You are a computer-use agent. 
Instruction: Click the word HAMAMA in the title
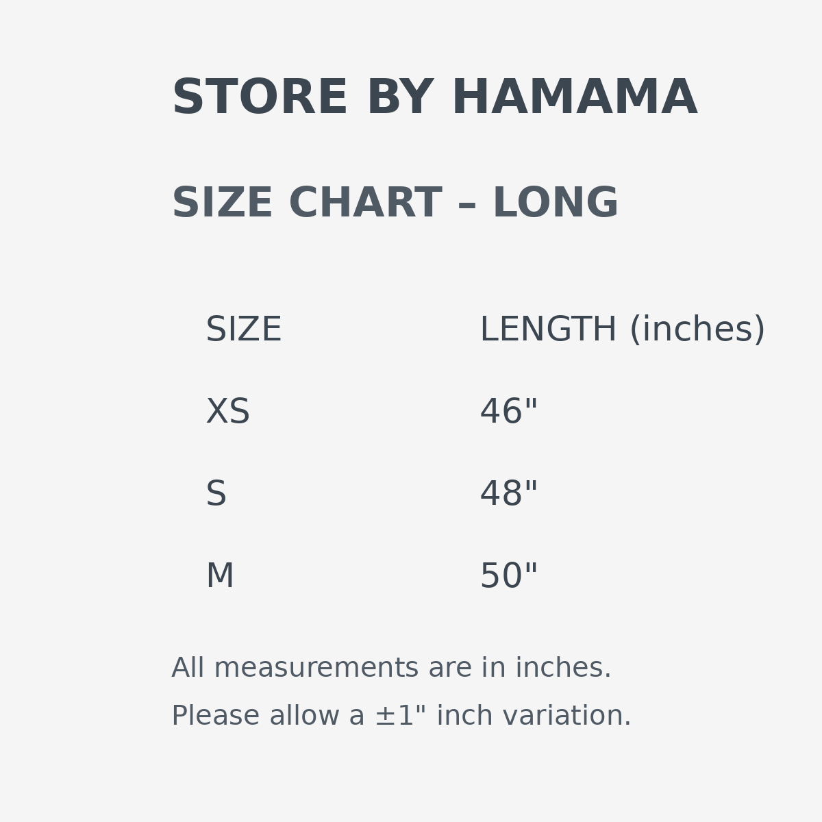tap(574, 99)
